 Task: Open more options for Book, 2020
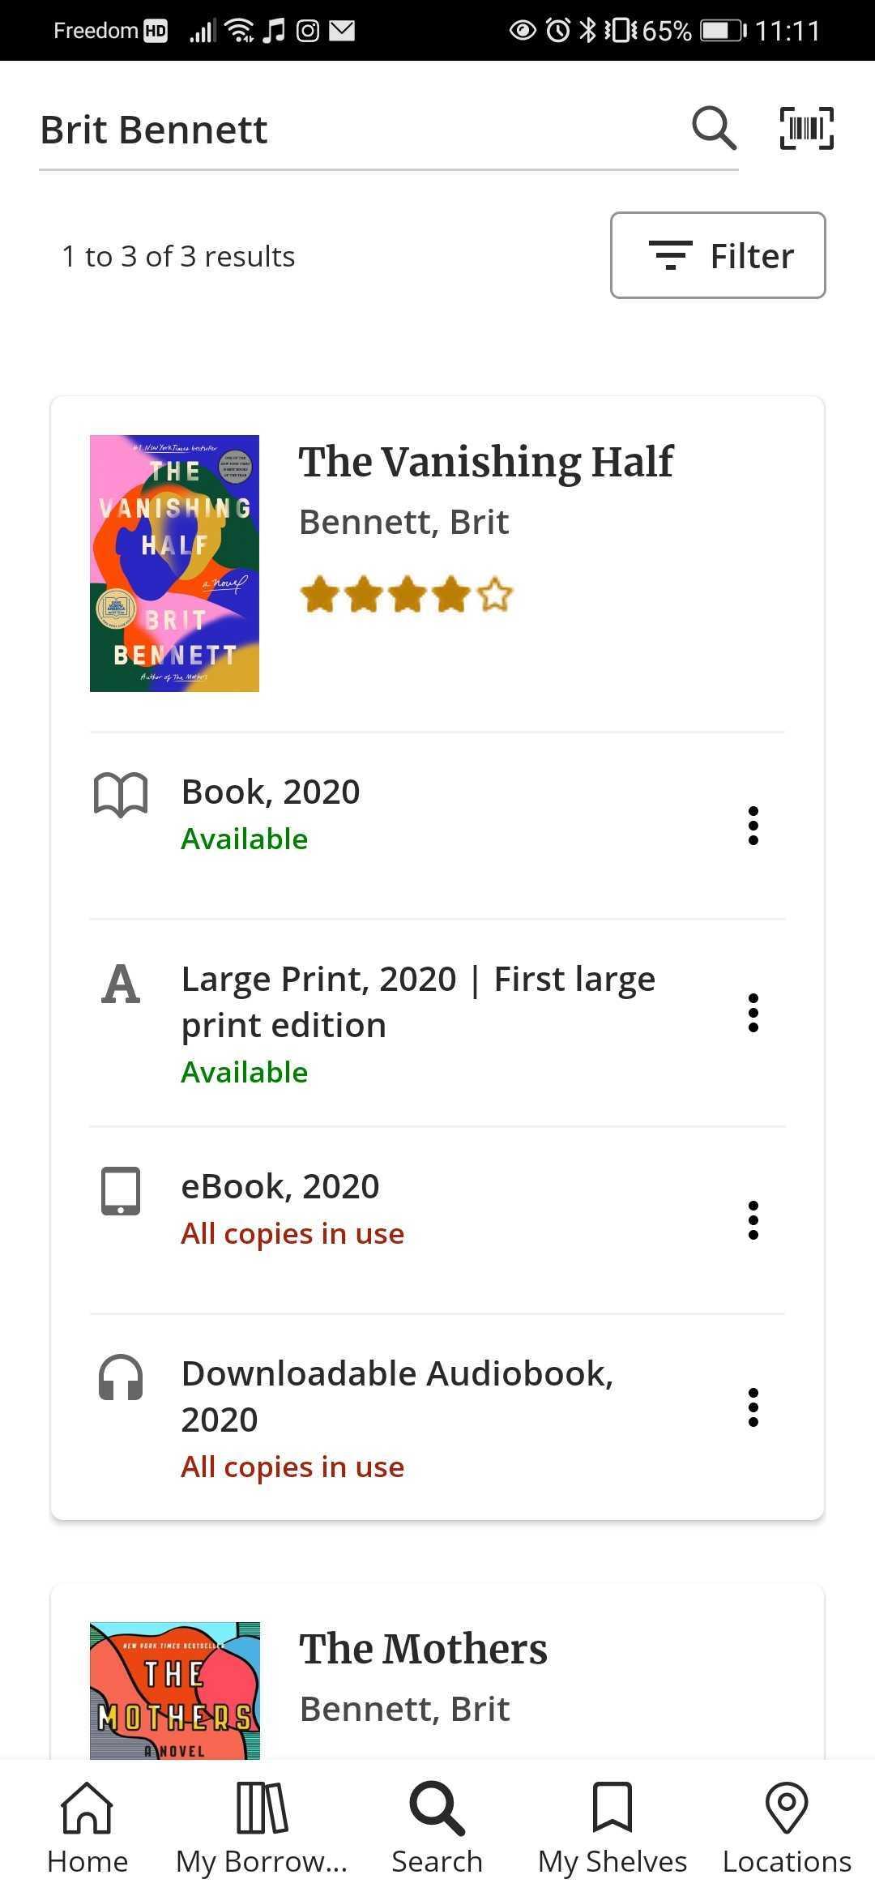753,826
